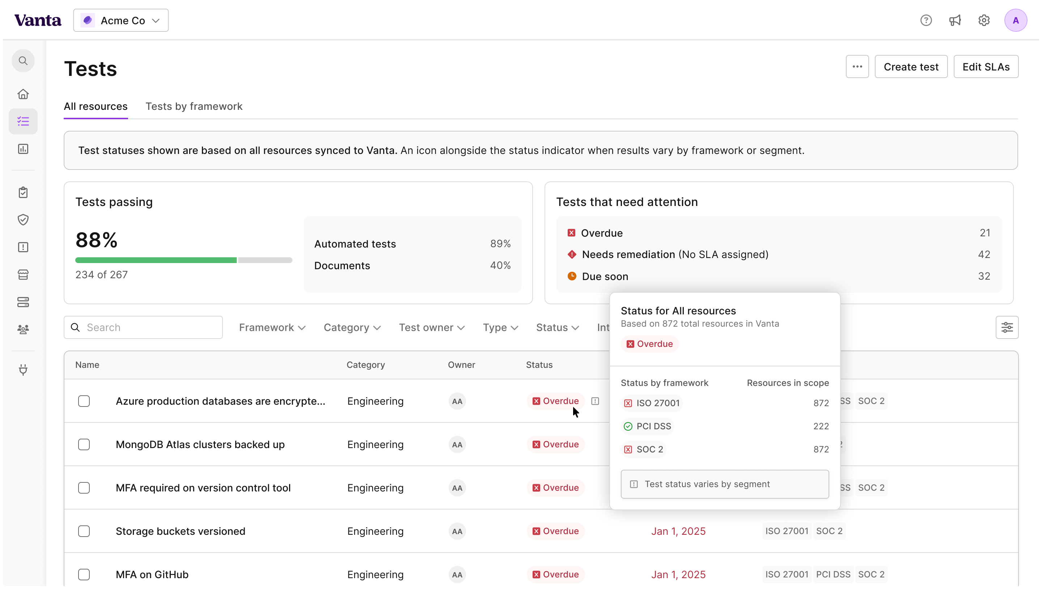The image size is (1042, 589).
Task: Switch to Tests by framework tab
Action: (x=194, y=106)
